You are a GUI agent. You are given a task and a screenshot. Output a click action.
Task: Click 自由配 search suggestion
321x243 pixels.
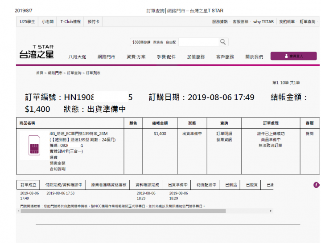click(171, 42)
